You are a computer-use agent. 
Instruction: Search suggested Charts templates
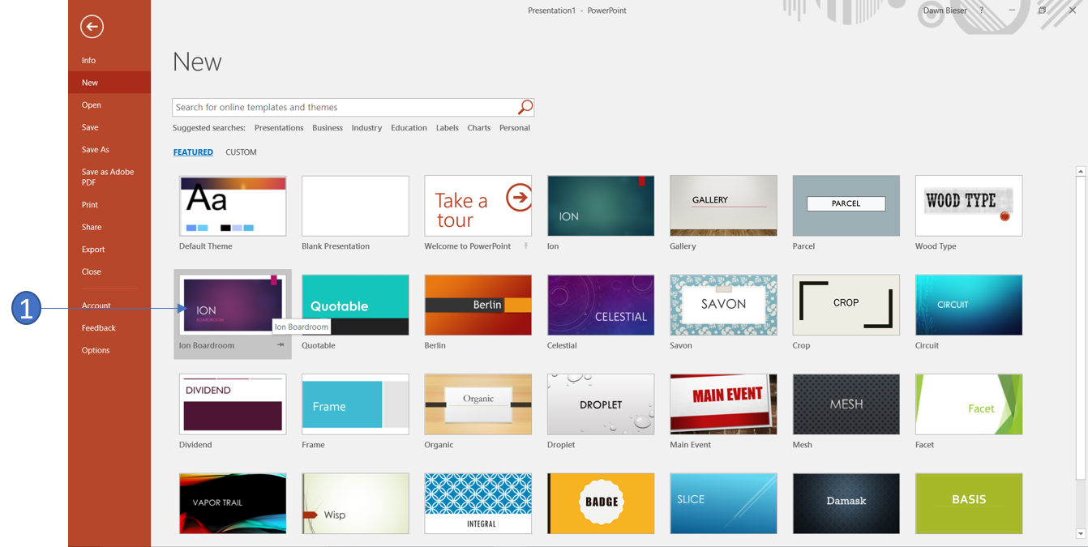click(478, 128)
